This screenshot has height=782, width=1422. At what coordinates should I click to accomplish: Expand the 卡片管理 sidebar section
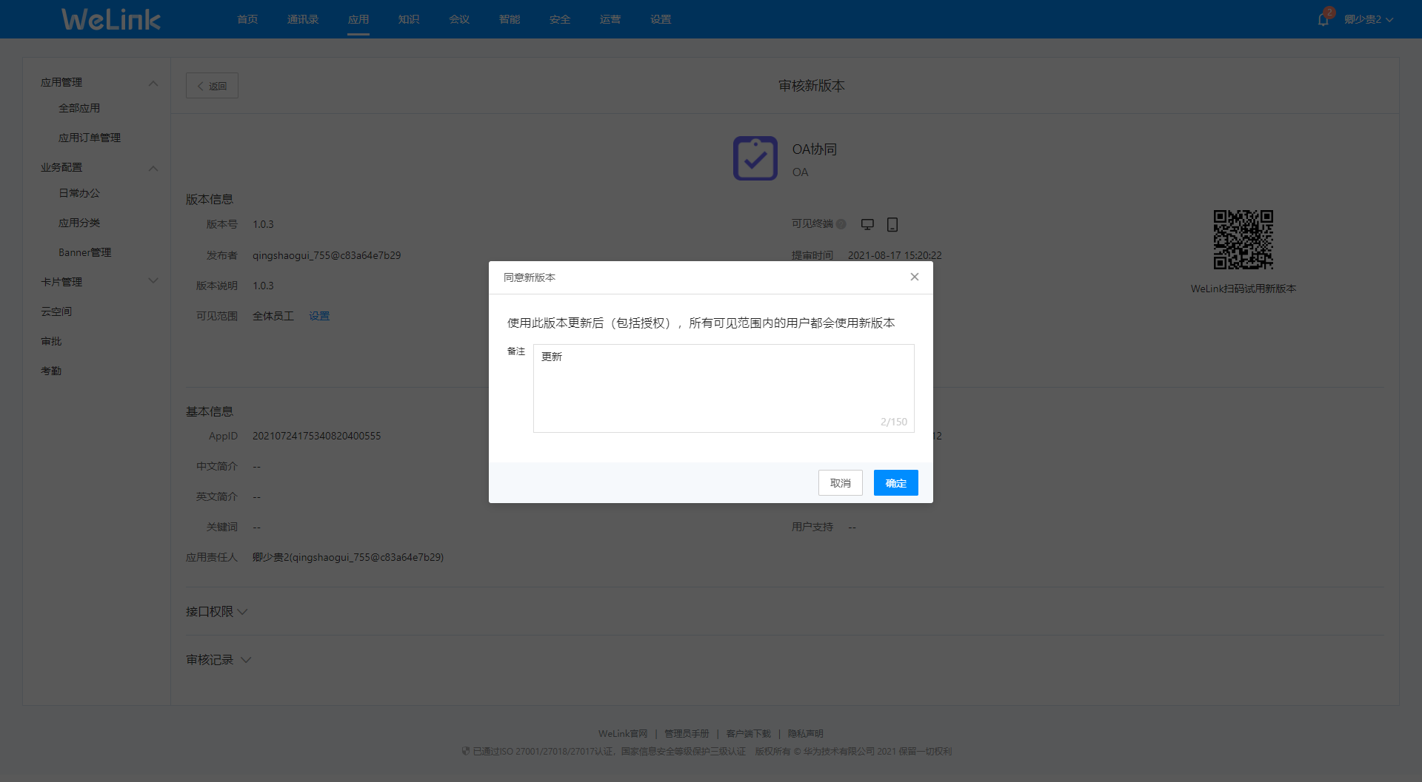153,281
